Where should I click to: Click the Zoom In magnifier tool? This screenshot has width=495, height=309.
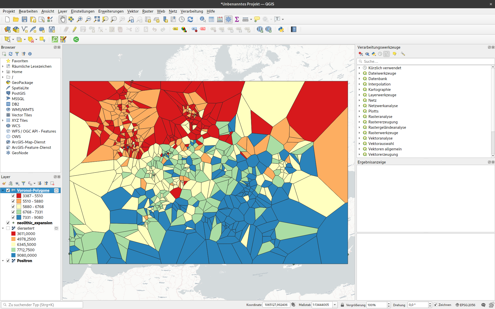point(80,19)
